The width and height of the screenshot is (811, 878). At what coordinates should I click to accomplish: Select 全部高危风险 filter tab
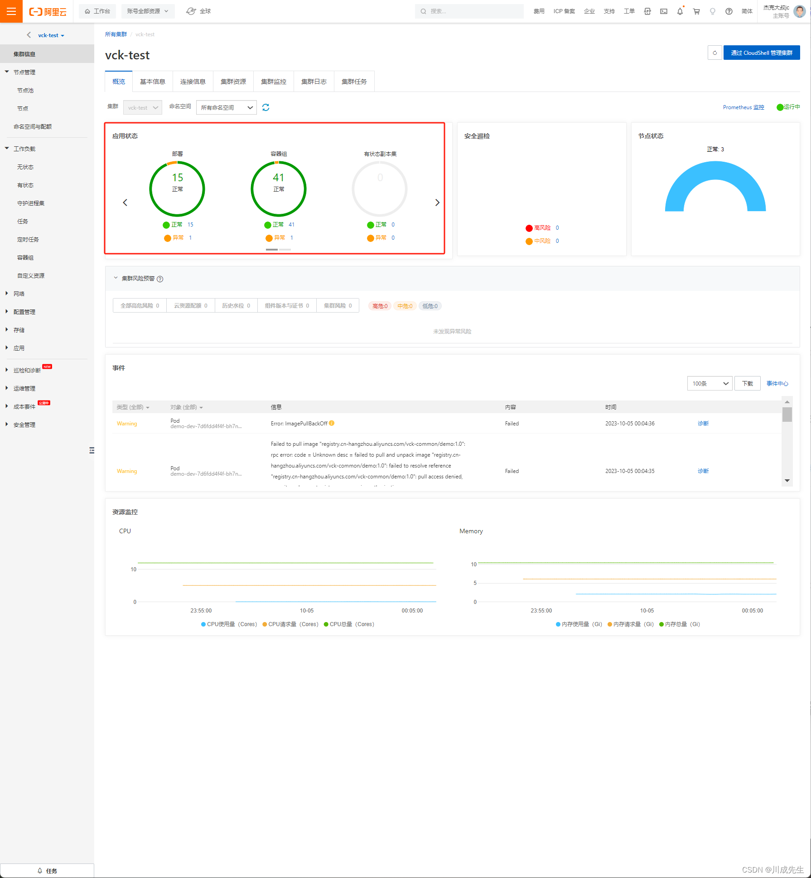(x=140, y=306)
